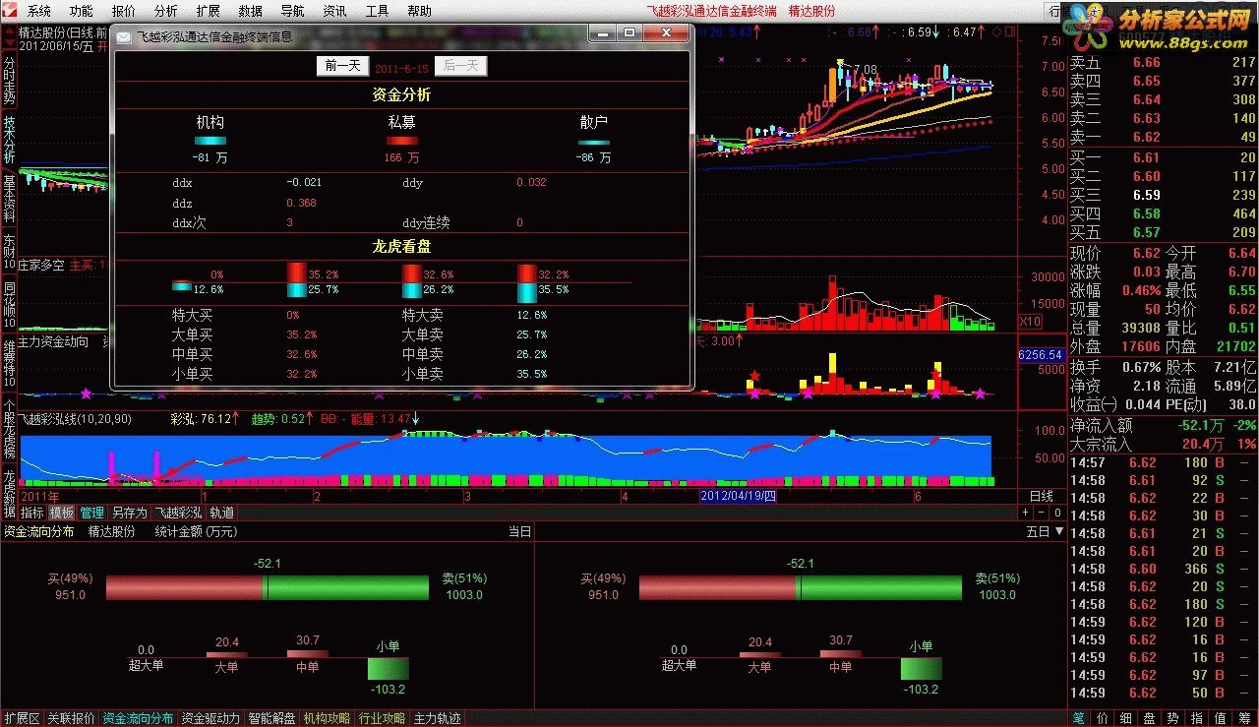
Task: Select the 同花顺 sidebar tab
Action: pos(9,304)
